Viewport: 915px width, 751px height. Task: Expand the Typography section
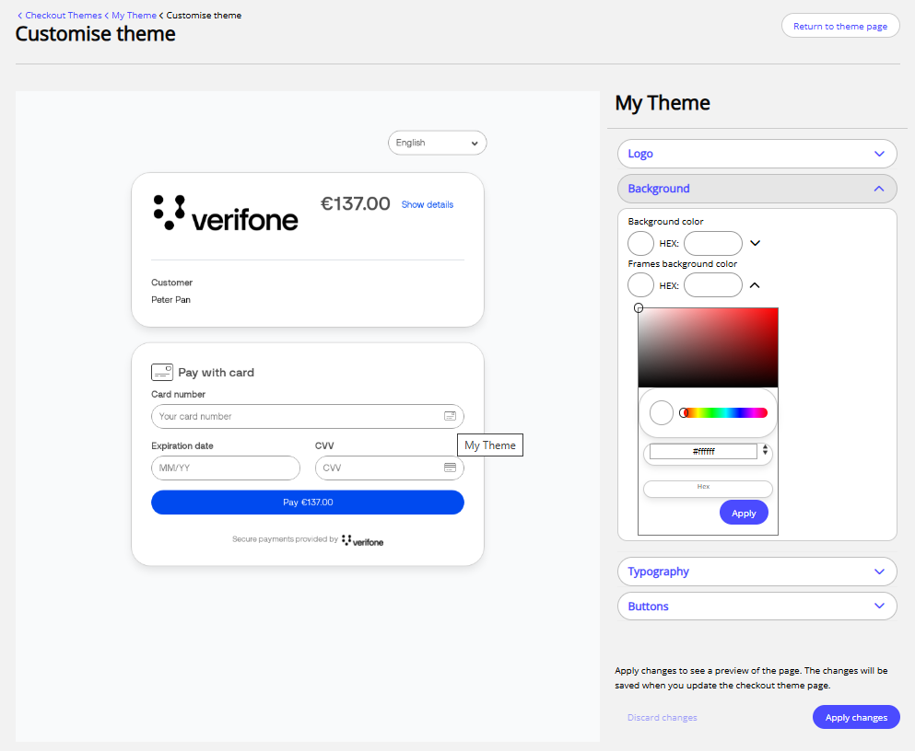point(757,572)
